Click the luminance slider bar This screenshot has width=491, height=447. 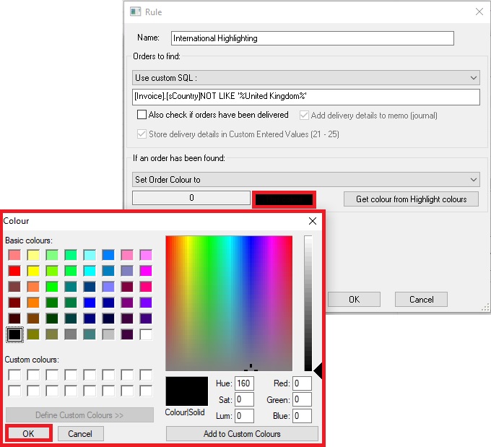308,303
